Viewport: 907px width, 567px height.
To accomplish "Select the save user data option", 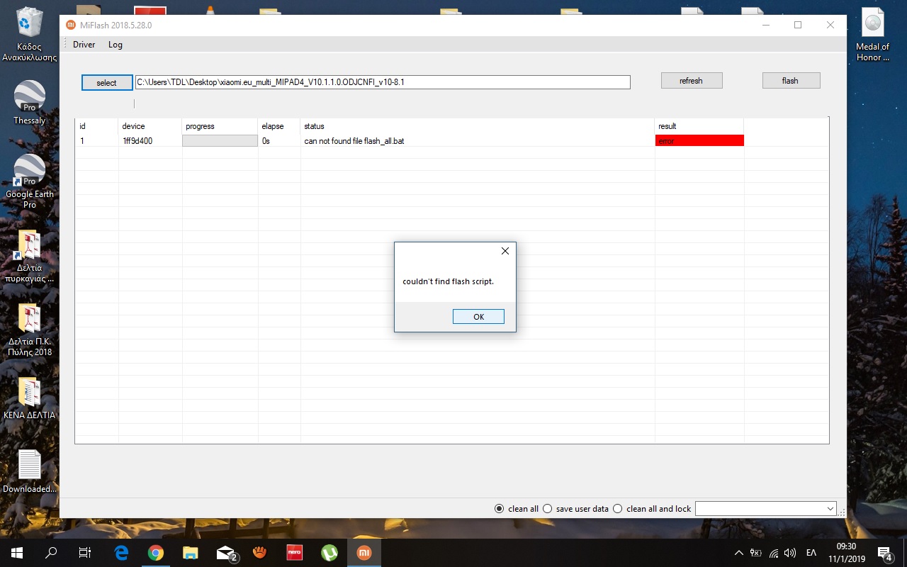I will click(x=547, y=509).
